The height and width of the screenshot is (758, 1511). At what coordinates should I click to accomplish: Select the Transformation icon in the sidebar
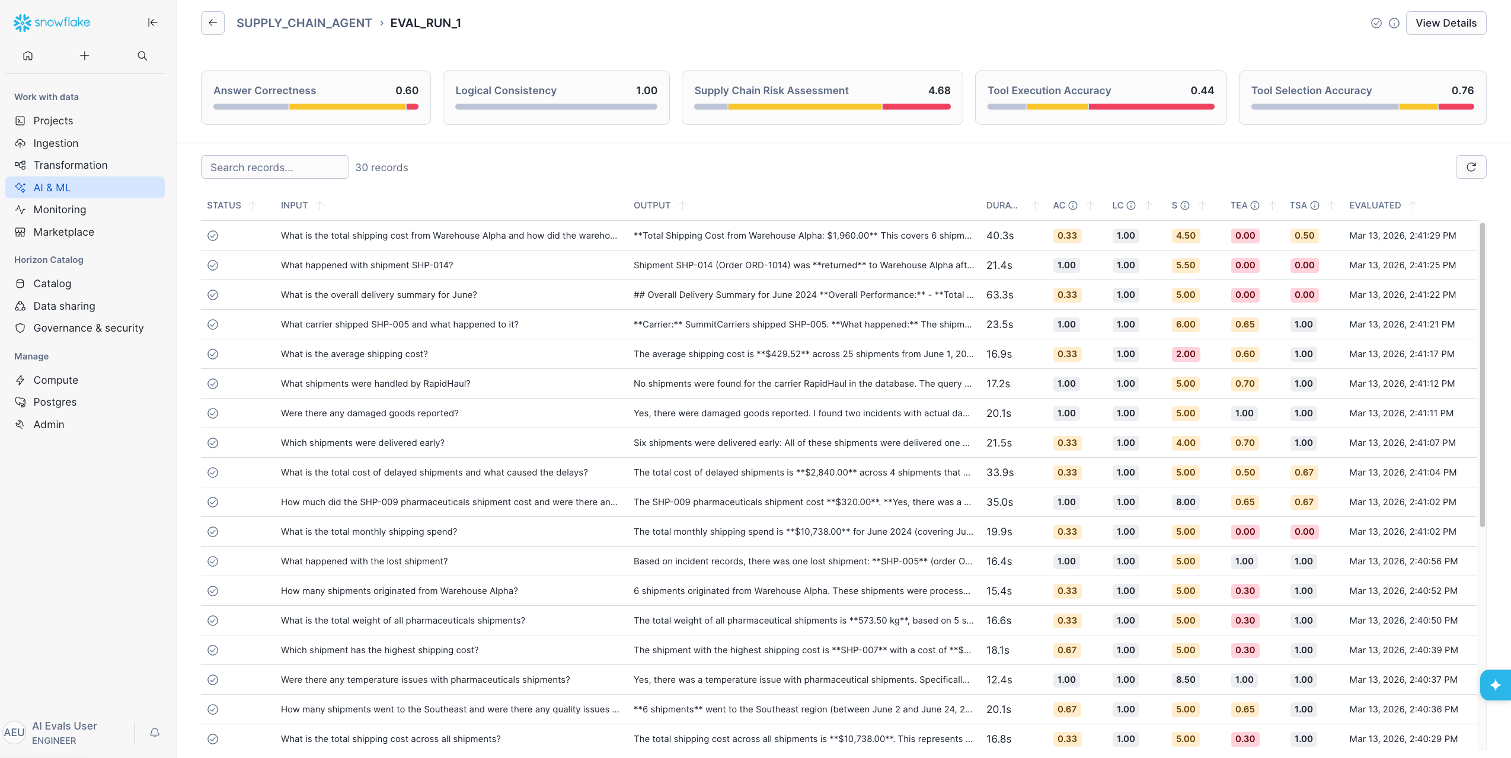click(x=20, y=165)
